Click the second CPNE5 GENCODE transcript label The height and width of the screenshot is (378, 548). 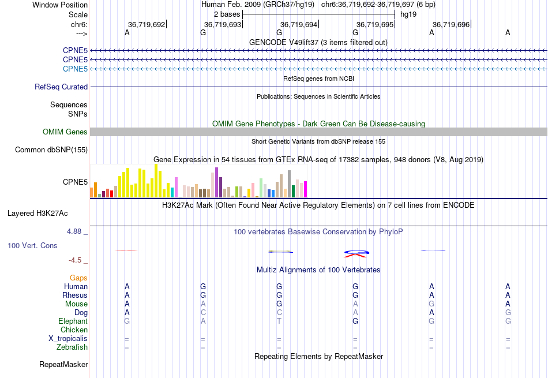(x=75, y=59)
